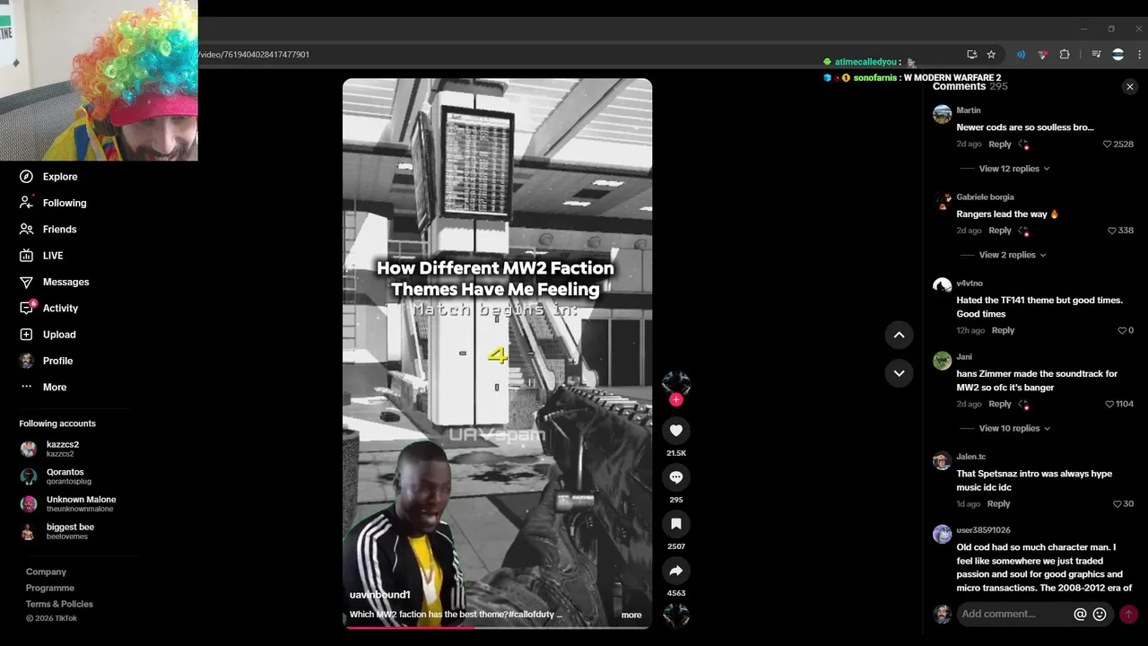1148x646 pixels.
Task: Expand the Company footer section
Action: [x=46, y=572]
